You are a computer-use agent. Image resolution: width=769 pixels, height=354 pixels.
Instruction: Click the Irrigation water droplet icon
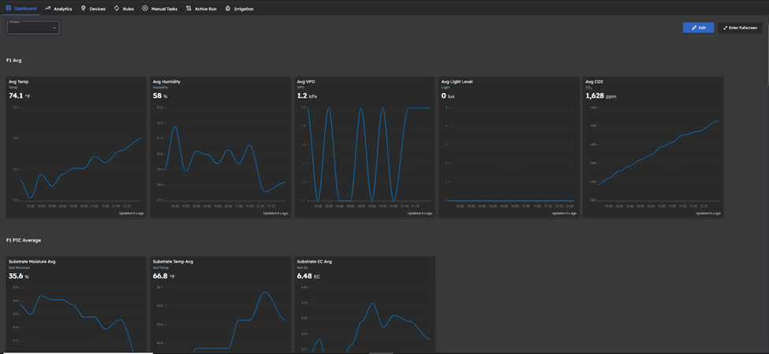coord(228,9)
